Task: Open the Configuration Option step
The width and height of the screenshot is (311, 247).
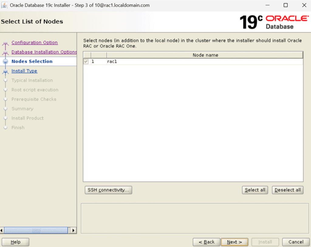Action: [34, 43]
